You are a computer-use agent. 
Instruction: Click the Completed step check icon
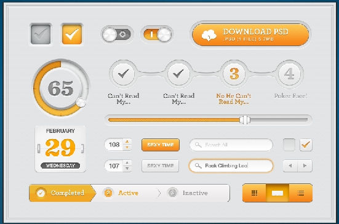point(41,193)
